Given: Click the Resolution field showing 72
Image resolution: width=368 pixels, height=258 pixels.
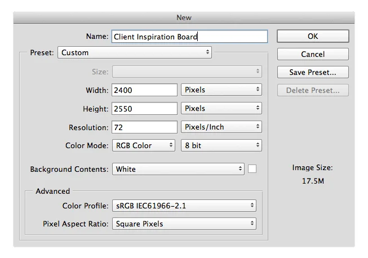Looking at the screenshot, I should 144,127.
